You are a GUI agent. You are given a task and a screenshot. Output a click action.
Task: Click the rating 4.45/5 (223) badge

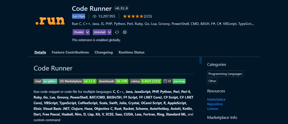click(x=146, y=81)
